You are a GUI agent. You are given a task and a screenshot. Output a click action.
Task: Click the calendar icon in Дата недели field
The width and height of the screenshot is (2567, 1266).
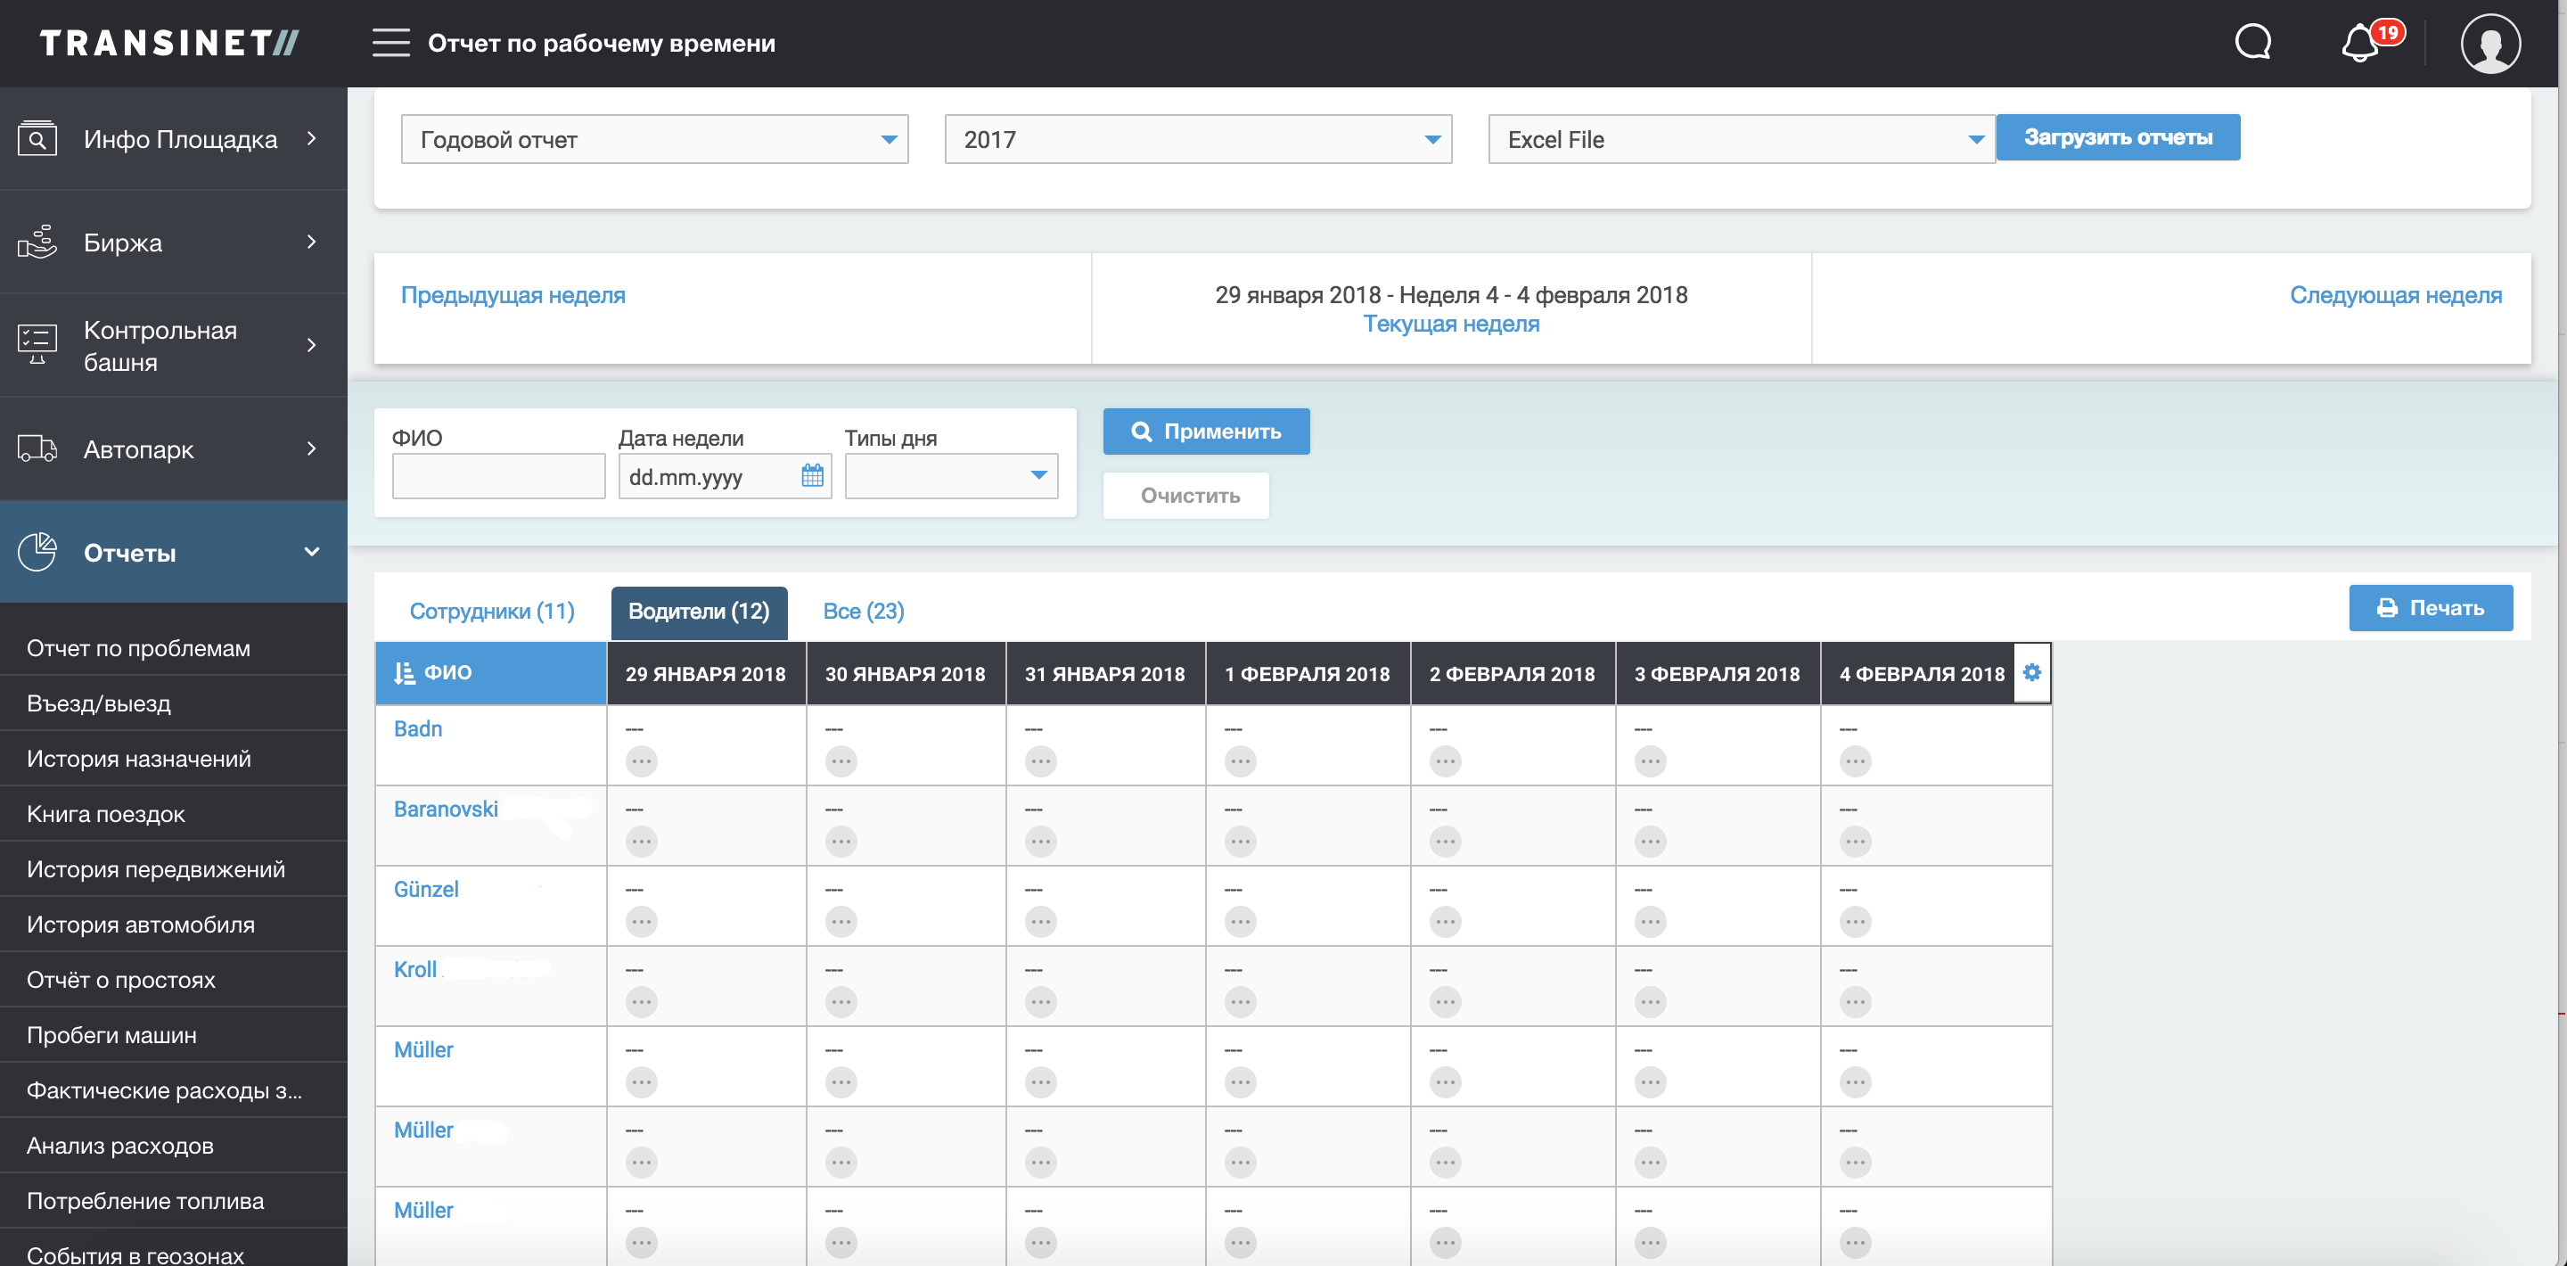812,475
